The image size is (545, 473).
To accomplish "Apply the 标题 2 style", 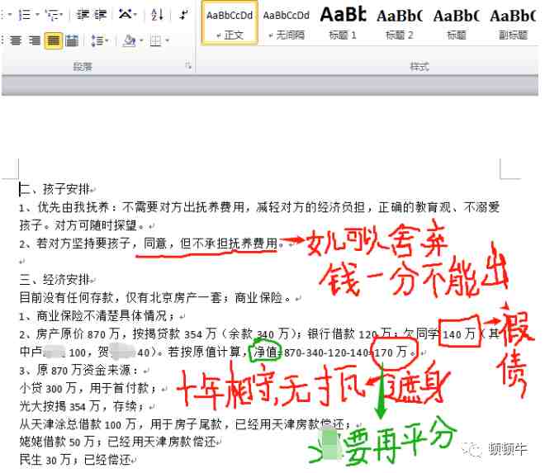I will pos(400,23).
